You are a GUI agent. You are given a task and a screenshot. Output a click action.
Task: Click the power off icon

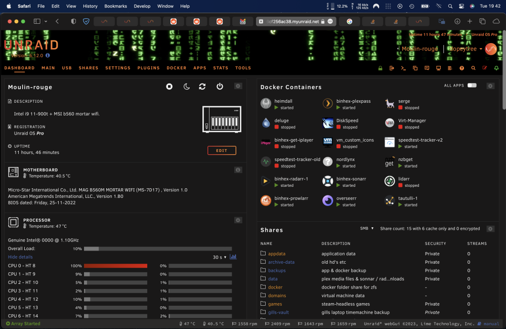[x=220, y=87]
